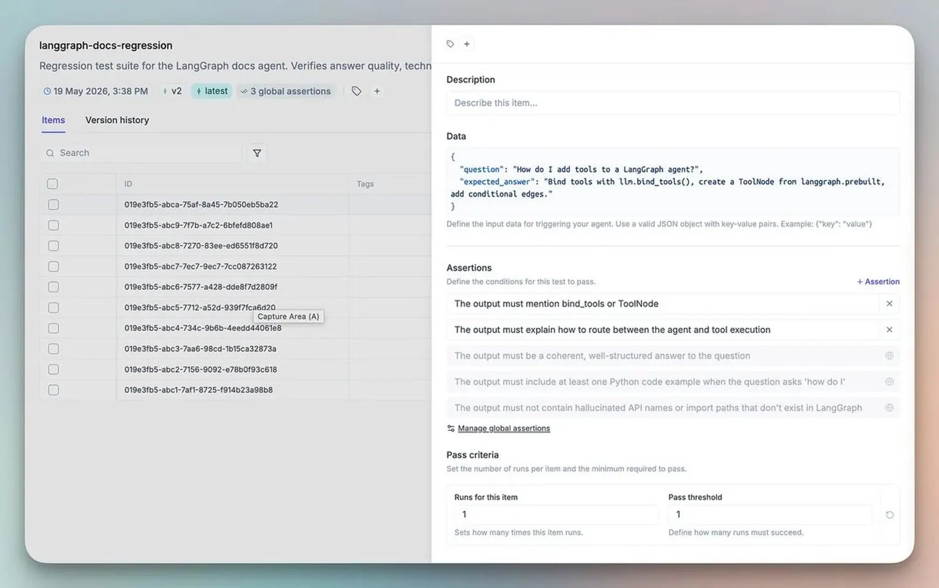Image resolution: width=939 pixels, height=588 pixels.
Task: Open the filter funnel beside Search
Action: point(257,153)
